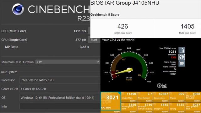Click the Cores x GHz field
The height and width of the screenshot is (113, 201).
point(60,89)
